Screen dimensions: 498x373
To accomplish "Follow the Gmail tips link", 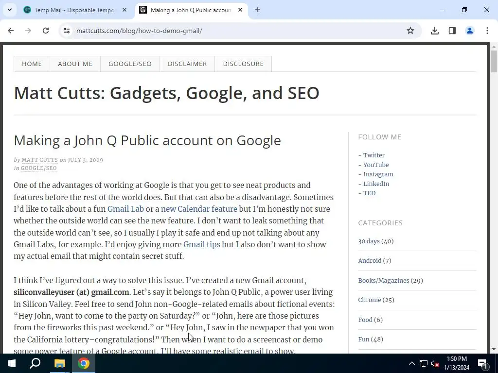I will click(x=202, y=245).
